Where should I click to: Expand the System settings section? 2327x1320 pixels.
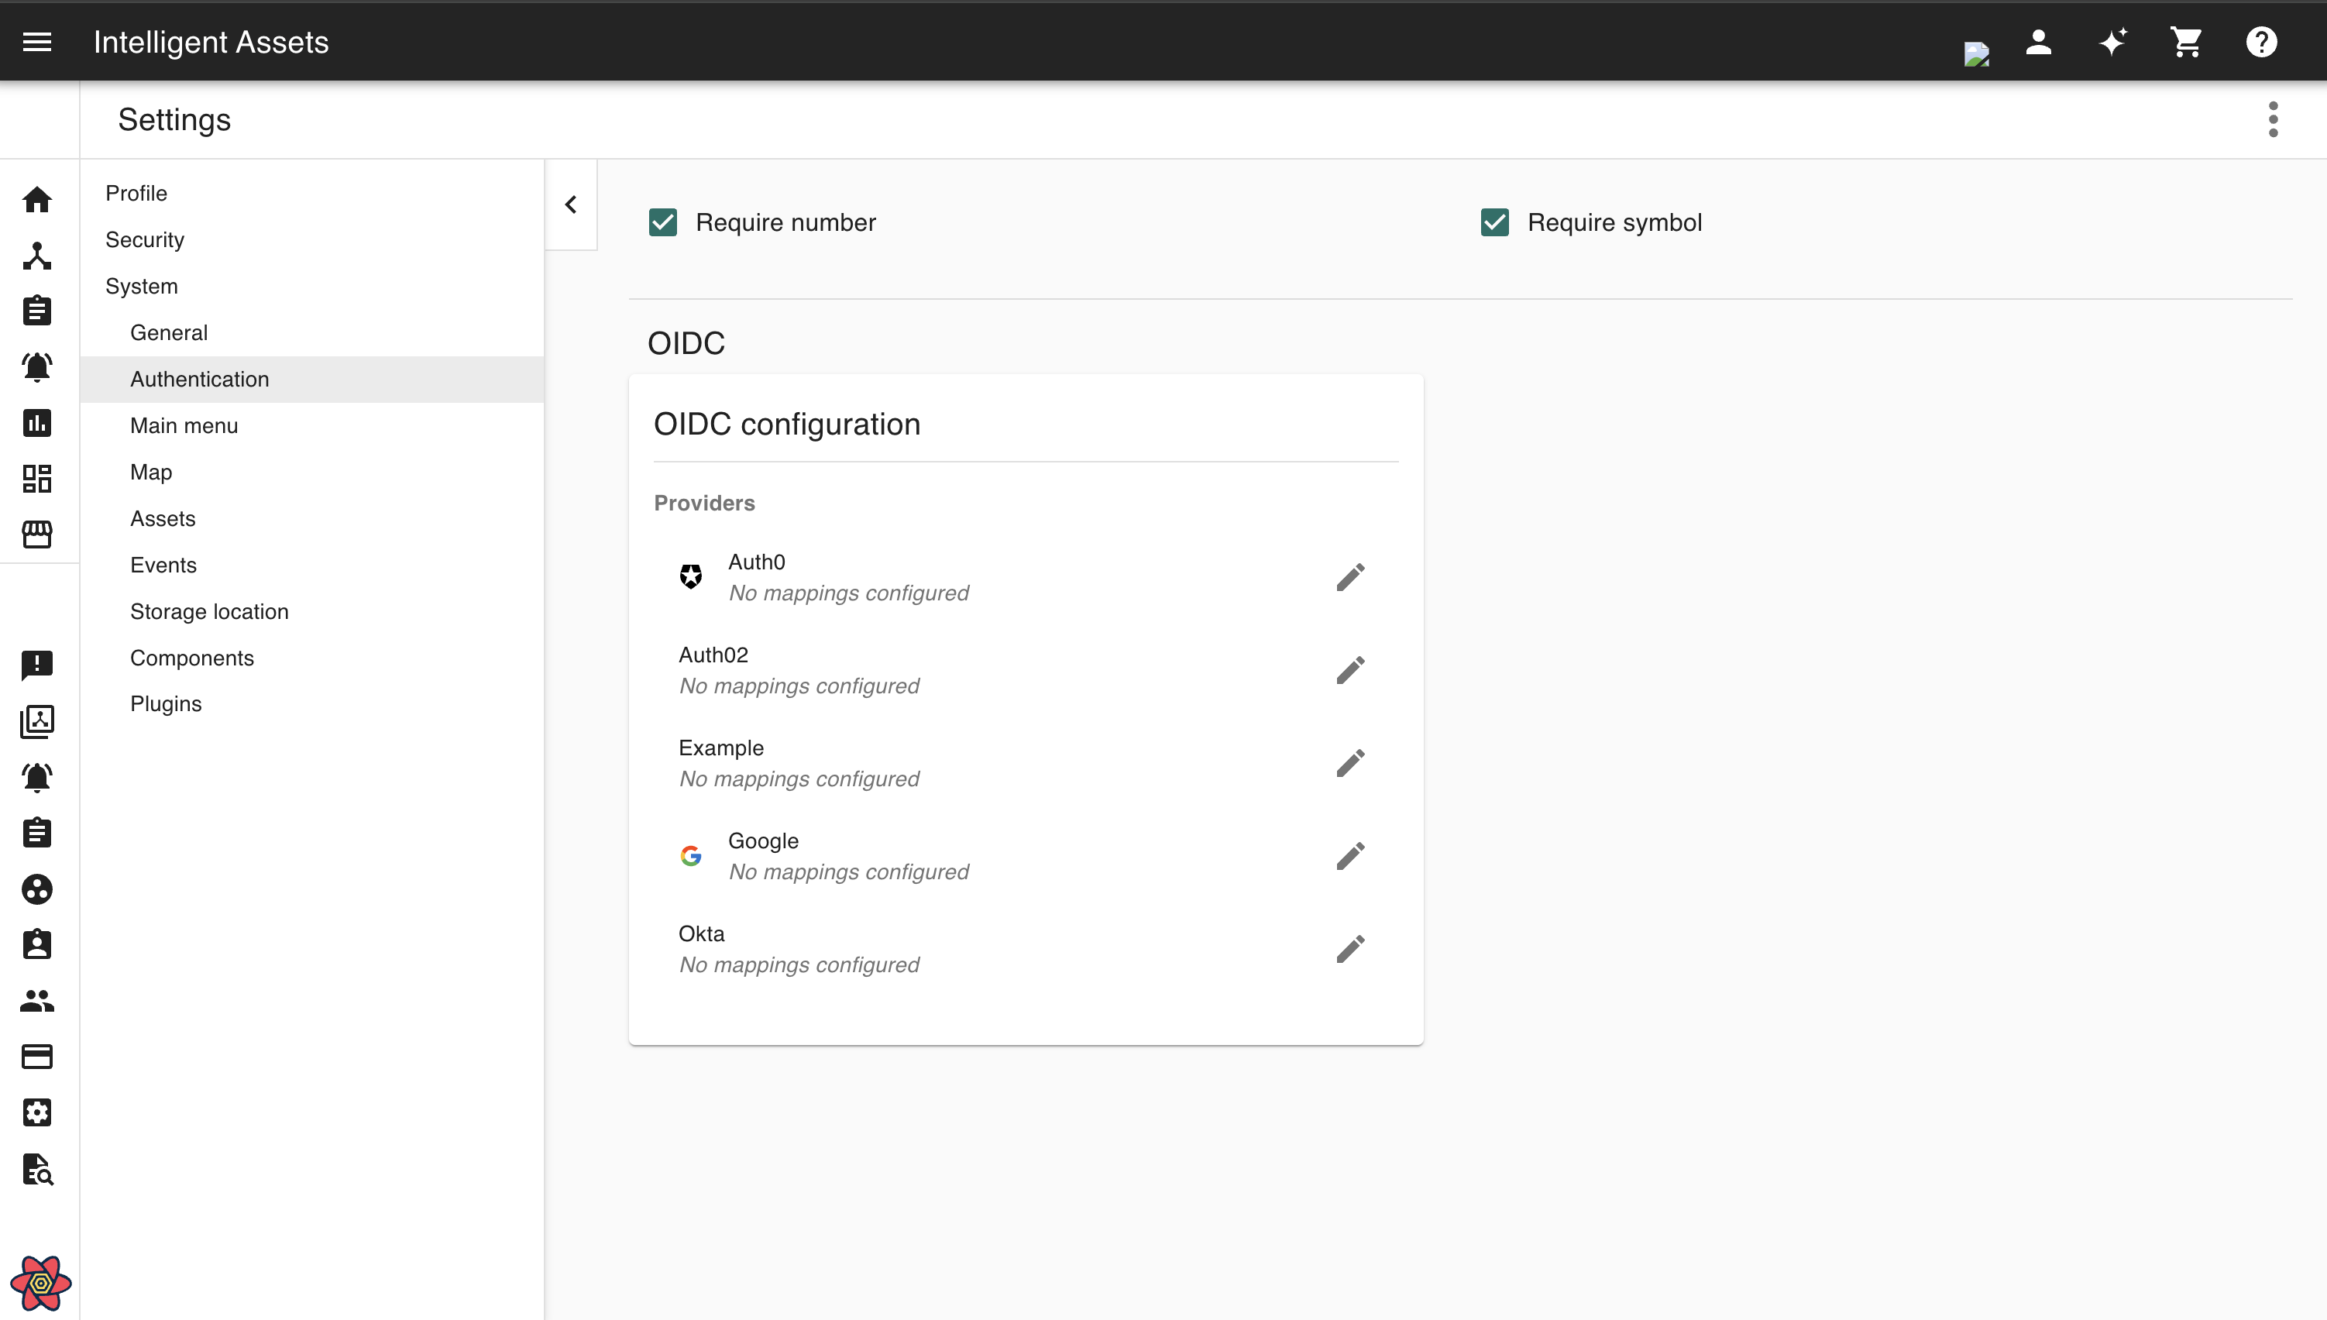click(142, 287)
